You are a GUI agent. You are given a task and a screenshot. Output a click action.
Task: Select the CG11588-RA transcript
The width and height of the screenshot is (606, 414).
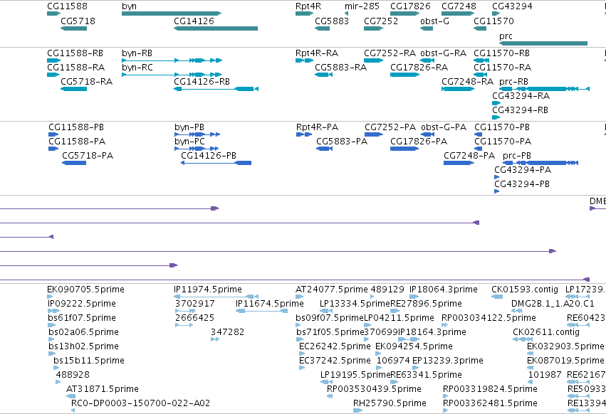click(x=53, y=75)
